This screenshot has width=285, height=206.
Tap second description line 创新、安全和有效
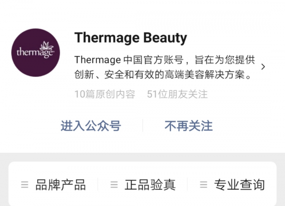point(163,74)
